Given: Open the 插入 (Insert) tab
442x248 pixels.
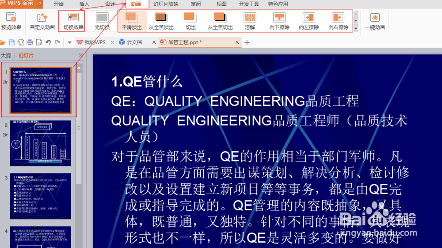Looking at the screenshot, I should (84, 4).
